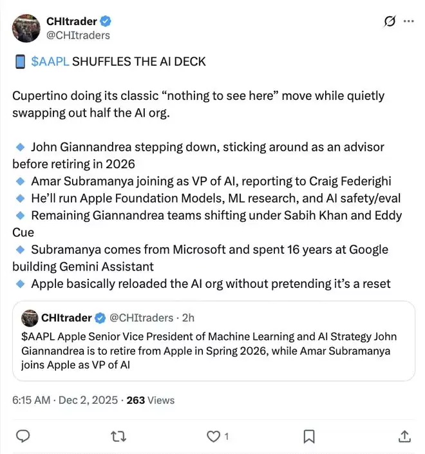
Task: Bookmark this tweet
Action: point(309,436)
